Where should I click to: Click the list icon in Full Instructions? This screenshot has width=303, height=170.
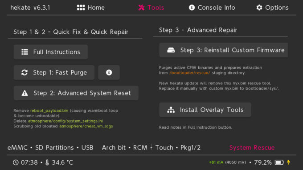pos(25,52)
